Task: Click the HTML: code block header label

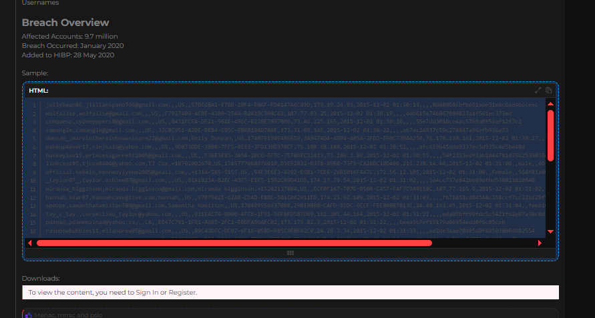Action: click(x=39, y=90)
